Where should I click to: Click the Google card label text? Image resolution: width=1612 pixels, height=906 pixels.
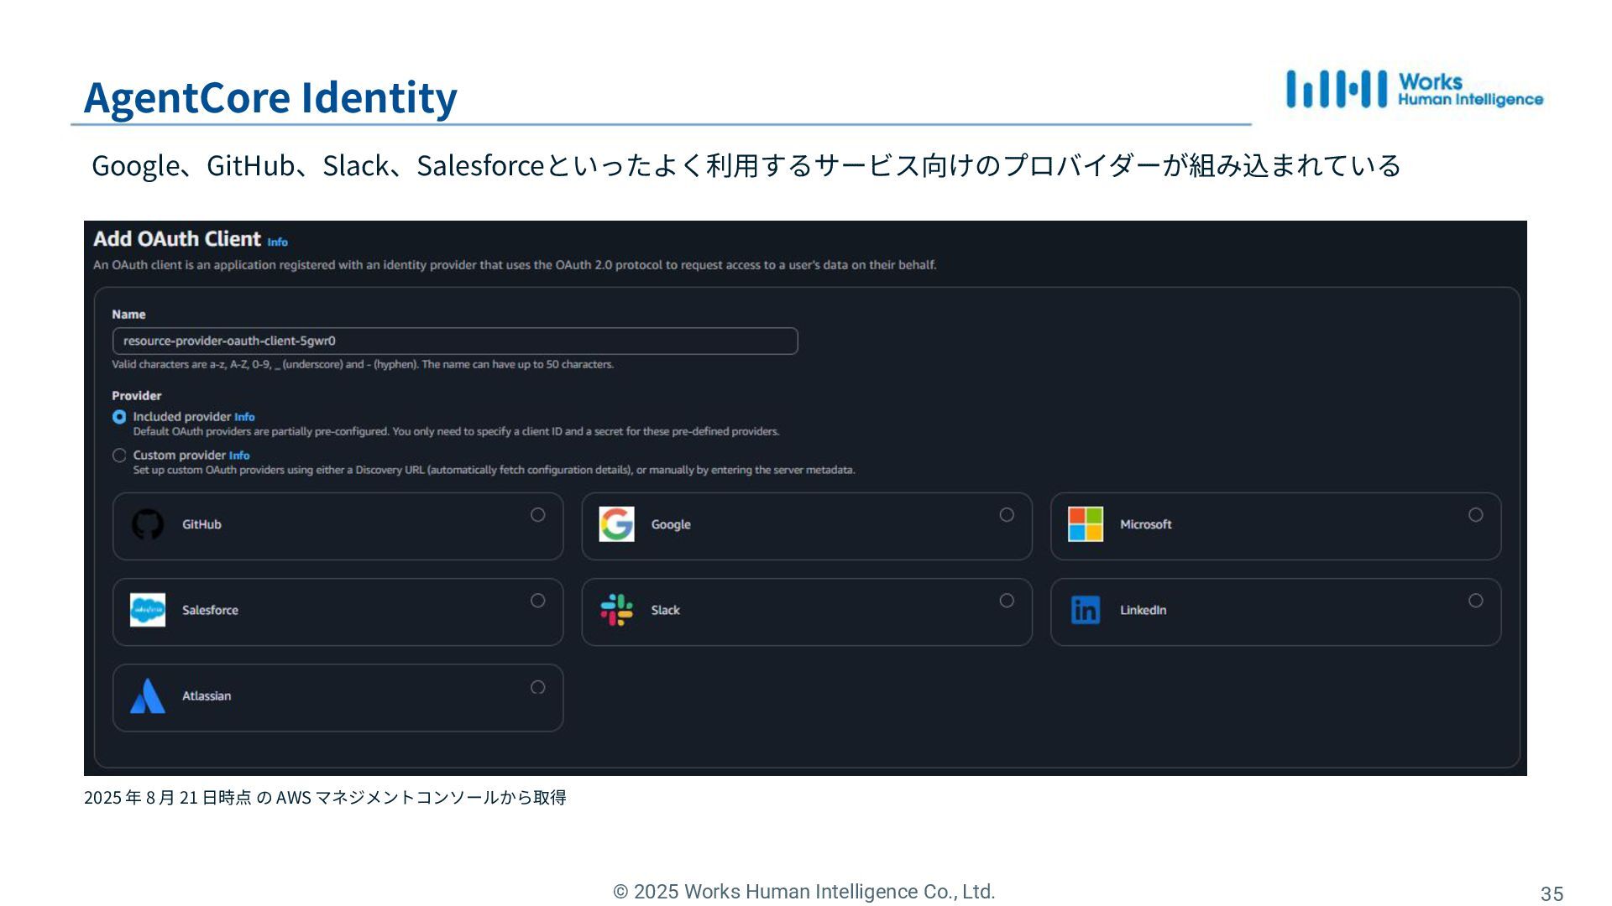[x=671, y=524]
